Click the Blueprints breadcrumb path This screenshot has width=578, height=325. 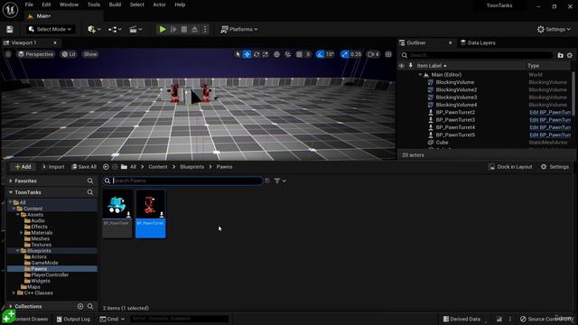click(192, 167)
